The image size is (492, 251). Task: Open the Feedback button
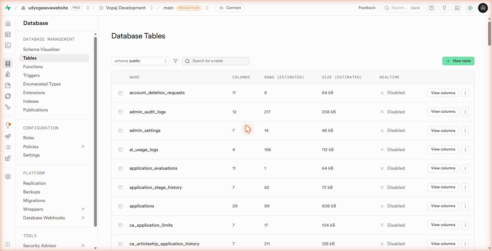click(367, 8)
